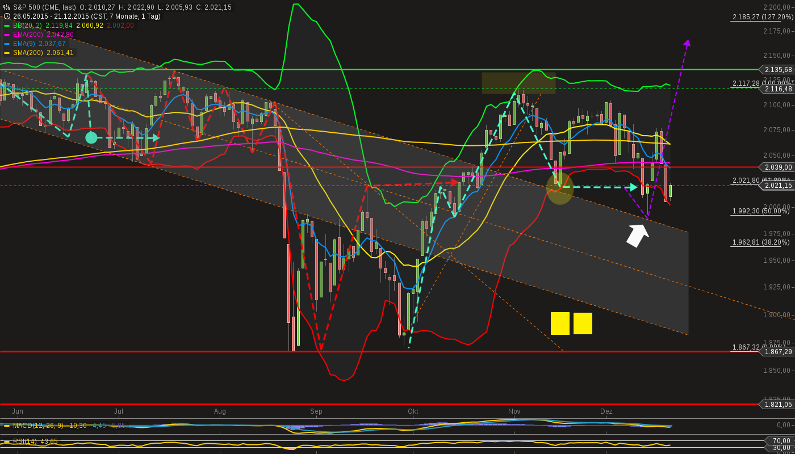The image size is (795, 454).
Task: Click the yellow SMA(200) color swatch
Action: (7, 52)
